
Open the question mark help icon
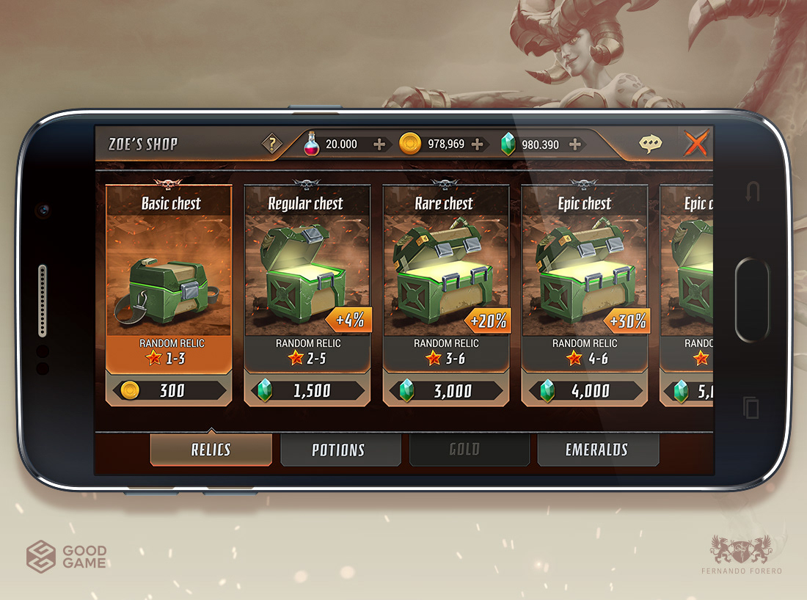point(271,144)
